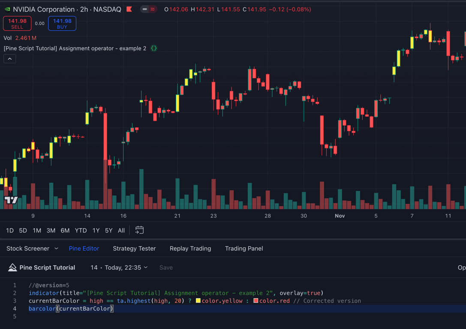Click the 21 date label on time axis
Image resolution: width=466 pixels, height=329 pixels.
pos(177,216)
